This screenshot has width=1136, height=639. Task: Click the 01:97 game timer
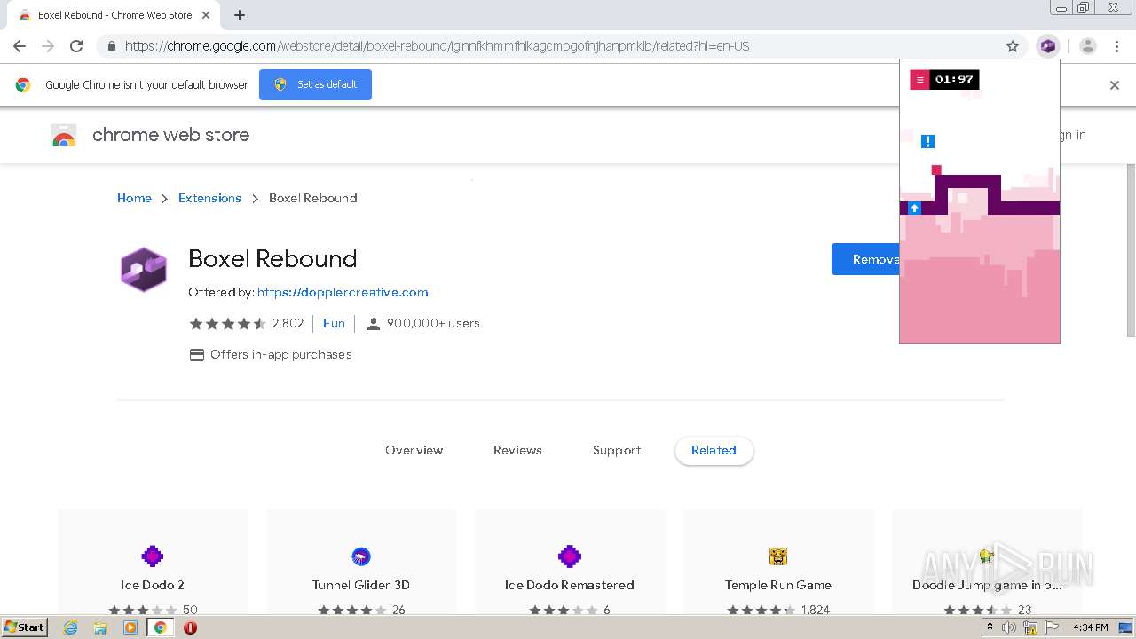954,80
